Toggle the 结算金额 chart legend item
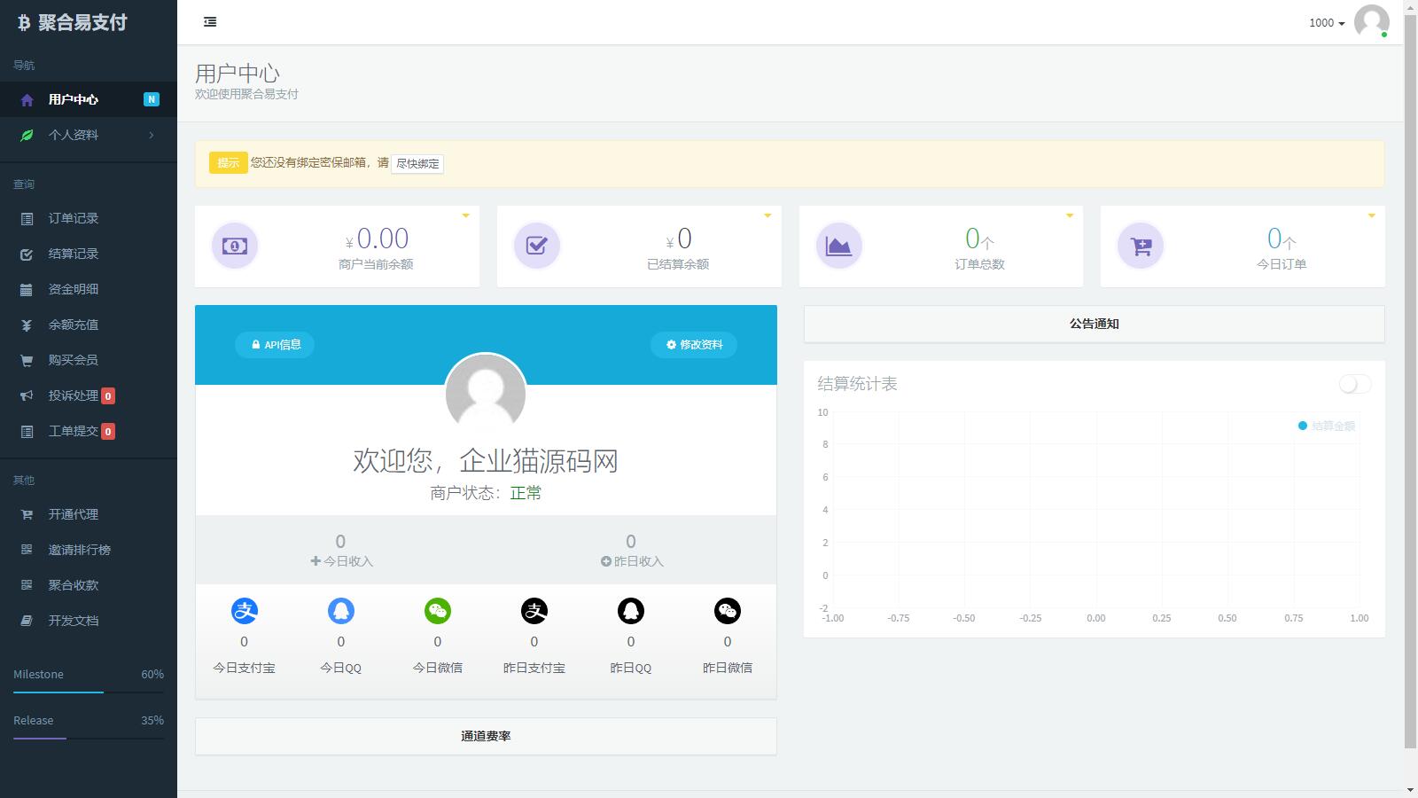The width and height of the screenshot is (1418, 798). pos(1326,426)
